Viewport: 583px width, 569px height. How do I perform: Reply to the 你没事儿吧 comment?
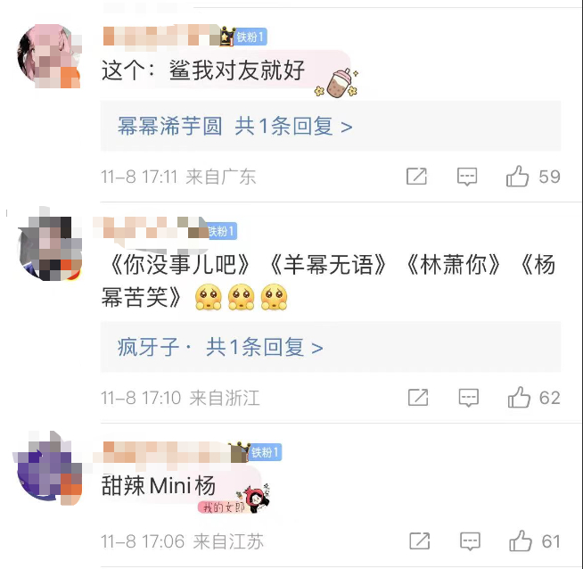click(469, 398)
